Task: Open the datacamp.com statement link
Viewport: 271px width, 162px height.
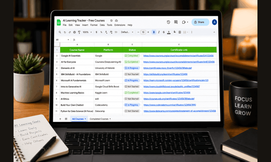Action: (x=180, y=111)
